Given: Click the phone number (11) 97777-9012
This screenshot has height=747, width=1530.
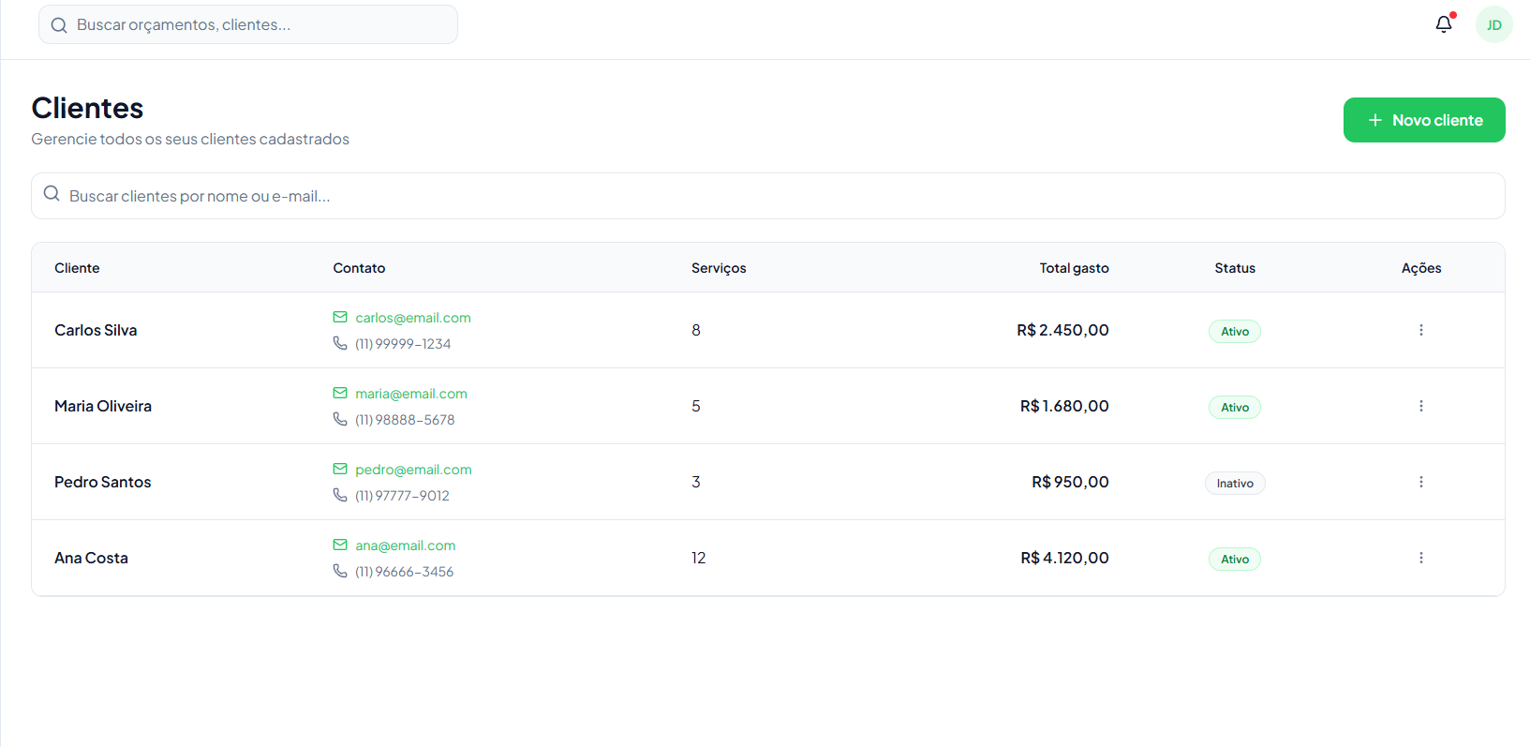Looking at the screenshot, I should (x=402, y=496).
